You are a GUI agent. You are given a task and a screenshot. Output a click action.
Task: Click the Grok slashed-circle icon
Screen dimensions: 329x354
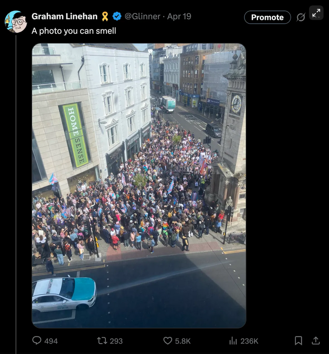(x=301, y=17)
